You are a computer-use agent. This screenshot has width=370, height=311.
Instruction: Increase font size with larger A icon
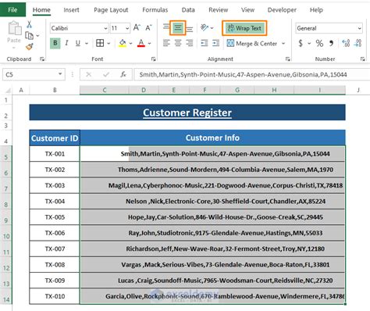137,27
